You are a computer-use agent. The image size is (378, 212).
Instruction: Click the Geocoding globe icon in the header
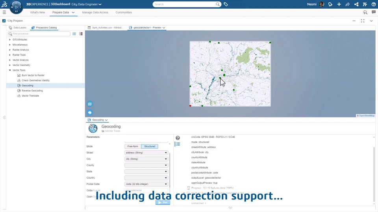tap(93, 128)
